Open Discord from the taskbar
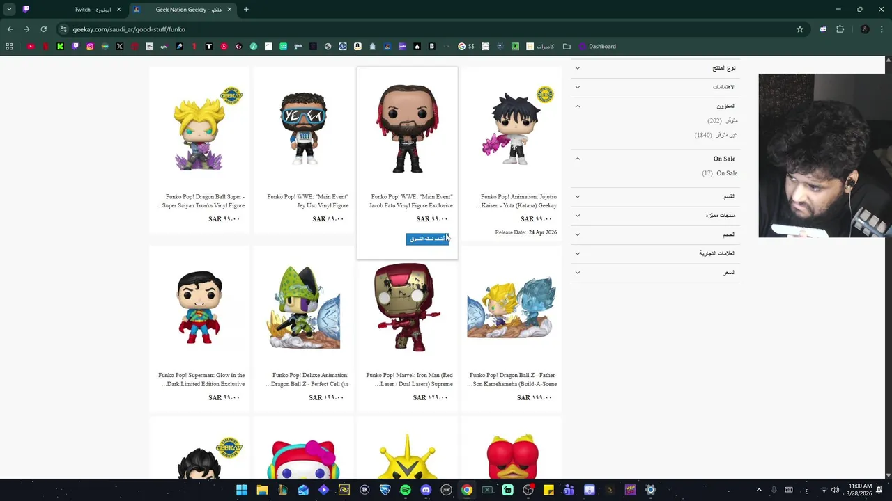Image resolution: width=892 pixels, height=501 pixels. 426,490
